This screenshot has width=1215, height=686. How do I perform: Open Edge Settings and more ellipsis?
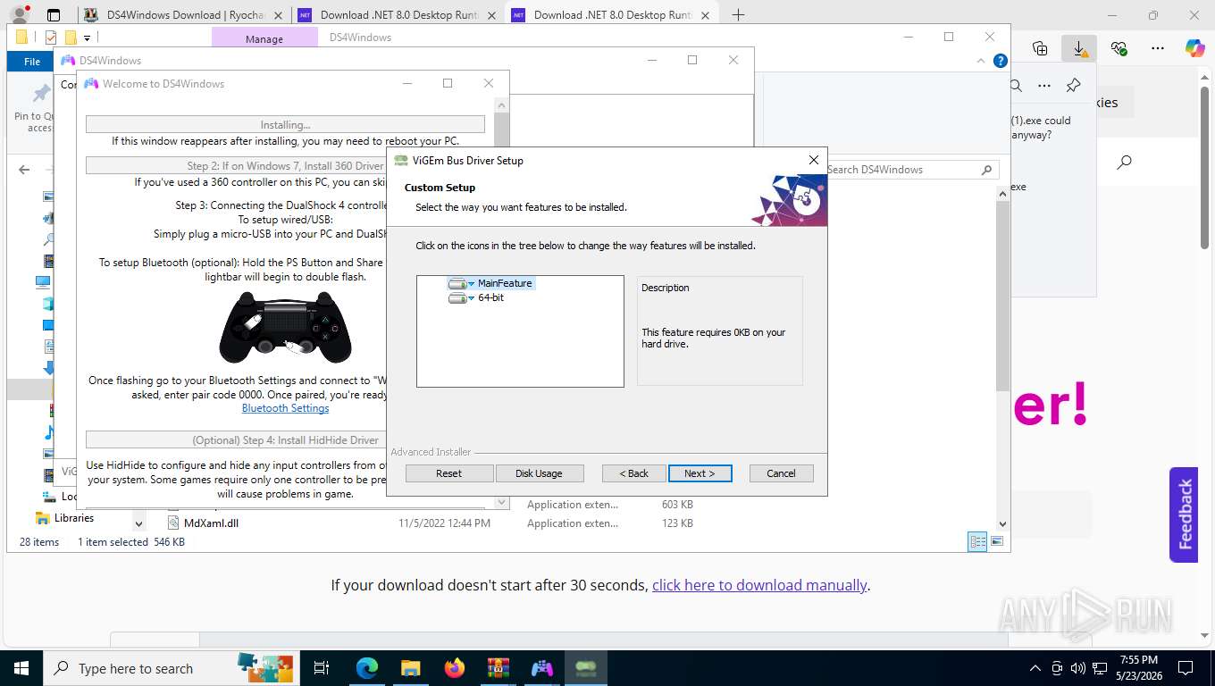[1158, 48]
